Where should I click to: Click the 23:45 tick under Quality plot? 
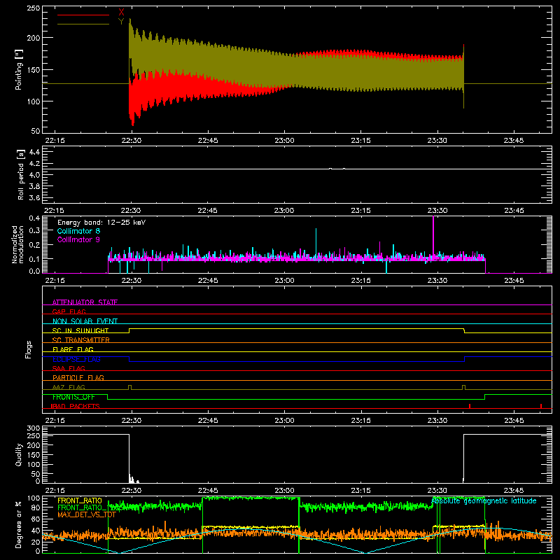click(514, 491)
